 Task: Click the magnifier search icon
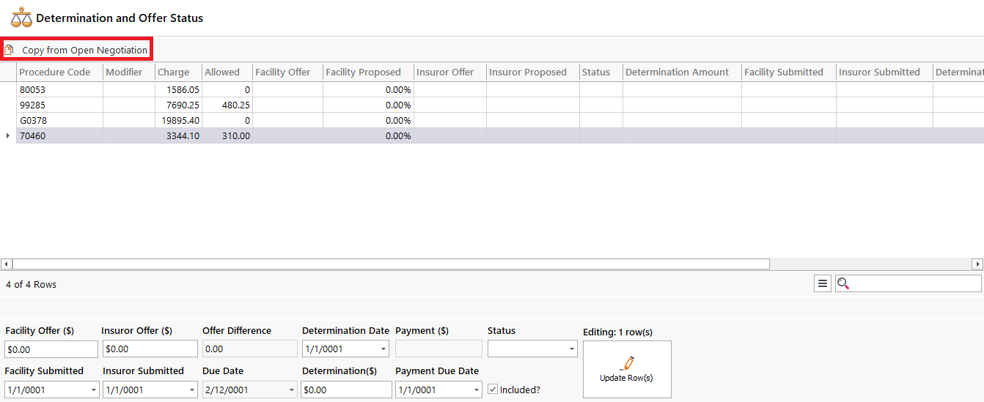pyautogui.click(x=843, y=283)
